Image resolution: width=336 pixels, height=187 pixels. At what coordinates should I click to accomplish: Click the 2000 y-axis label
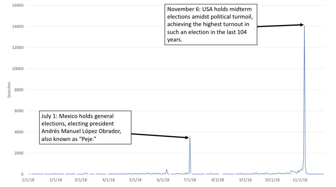click(19, 153)
